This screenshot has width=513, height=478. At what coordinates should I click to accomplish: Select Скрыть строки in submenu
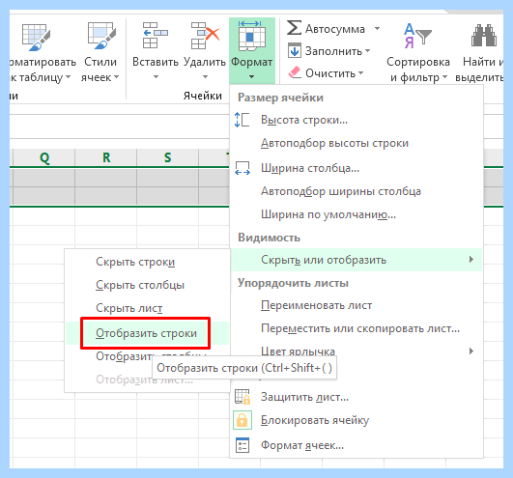pos(147,262)
